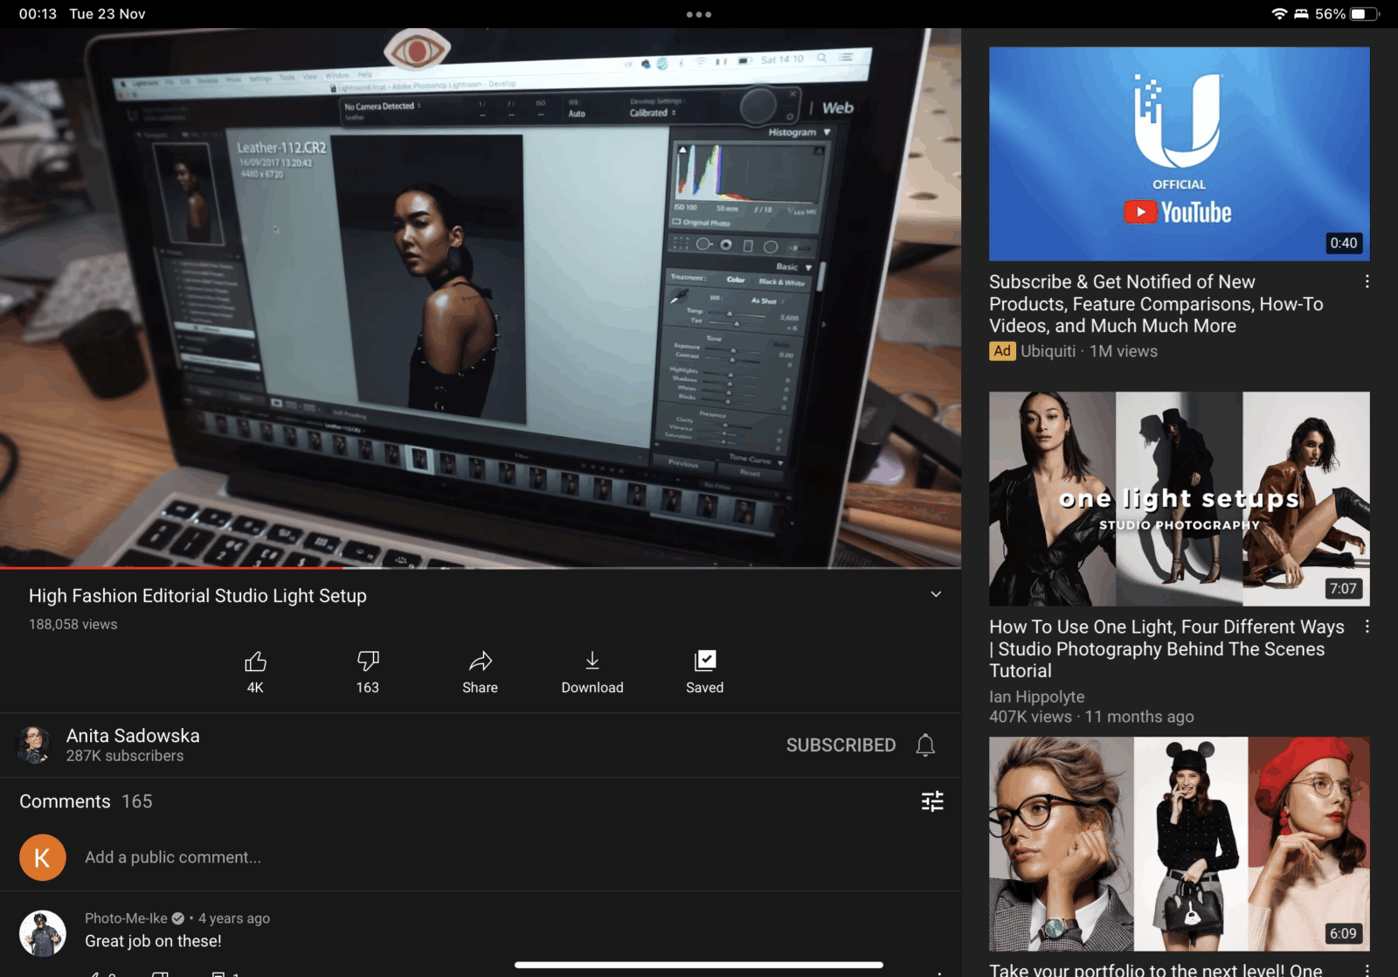The image size is (1398, 977).
Task: Toggle the Saved playlist checkmark
Action: [x=704, y=662]
